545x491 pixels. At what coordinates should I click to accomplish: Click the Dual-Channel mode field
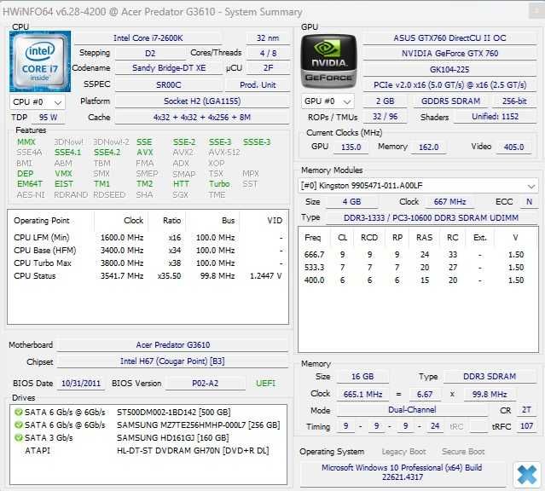[412, 410]
